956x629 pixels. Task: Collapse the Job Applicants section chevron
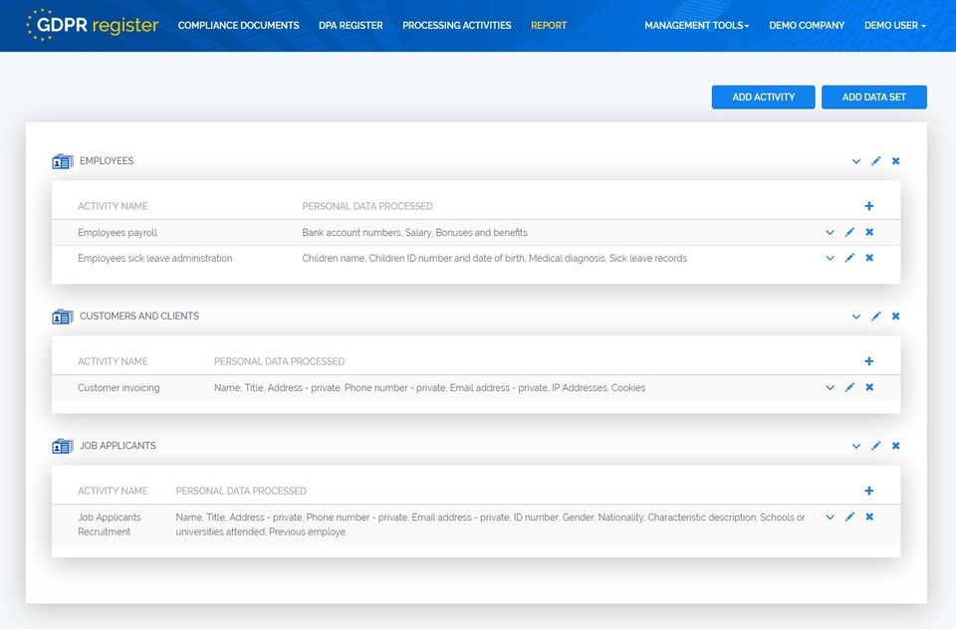pos(856,446)
